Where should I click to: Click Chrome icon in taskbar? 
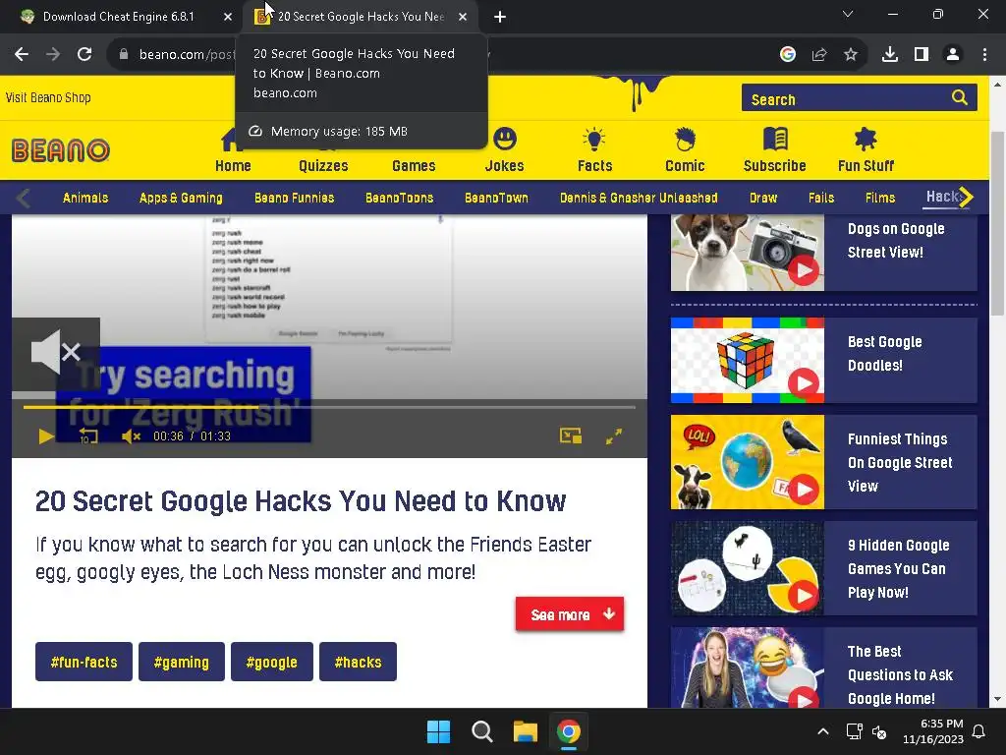[x=569, y=731]
